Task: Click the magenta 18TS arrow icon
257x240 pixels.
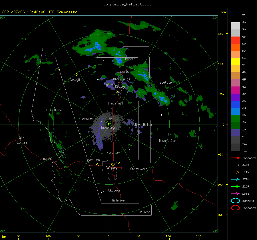Action: (x=235, y=194)
